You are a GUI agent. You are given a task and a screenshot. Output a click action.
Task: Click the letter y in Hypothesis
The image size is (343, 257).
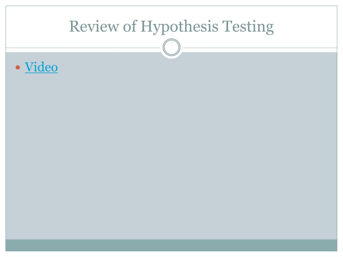158,29
